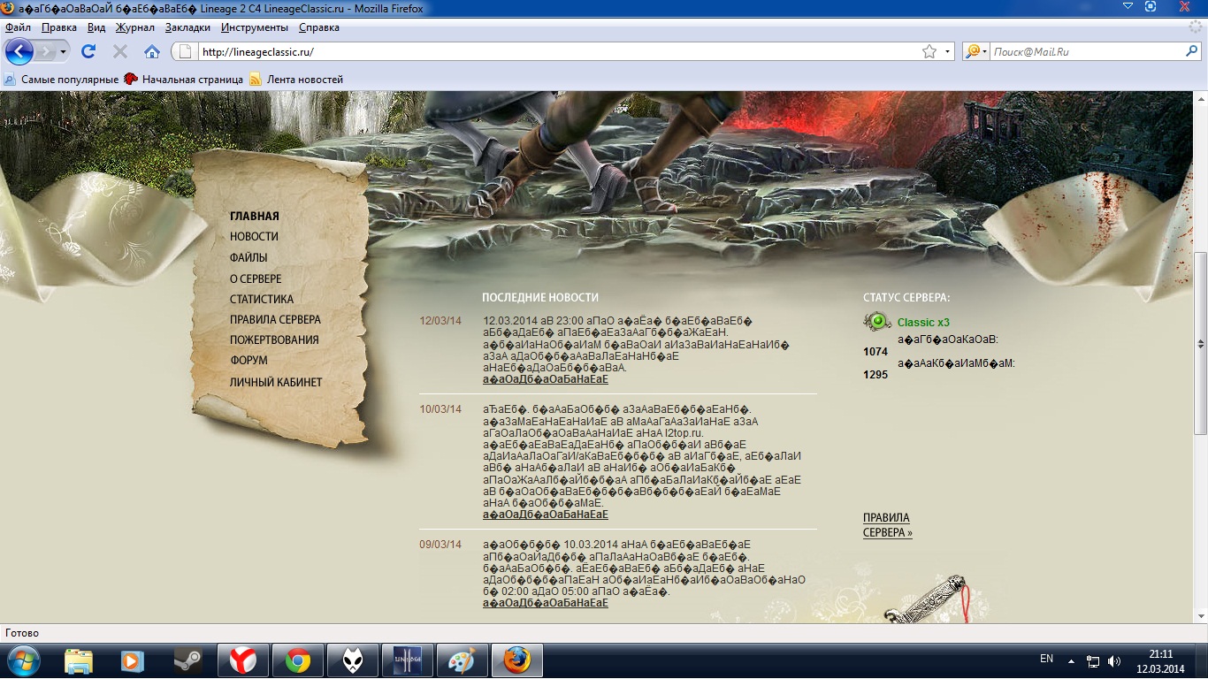1208x679 pixels.
Task: Stop page loading with the X icon
Action: click(x=120, y=51)
